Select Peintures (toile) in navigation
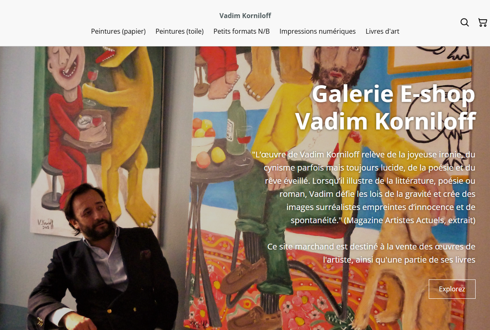Image resolution: width=490 pixels, height=330 pixels. (179, 31)
